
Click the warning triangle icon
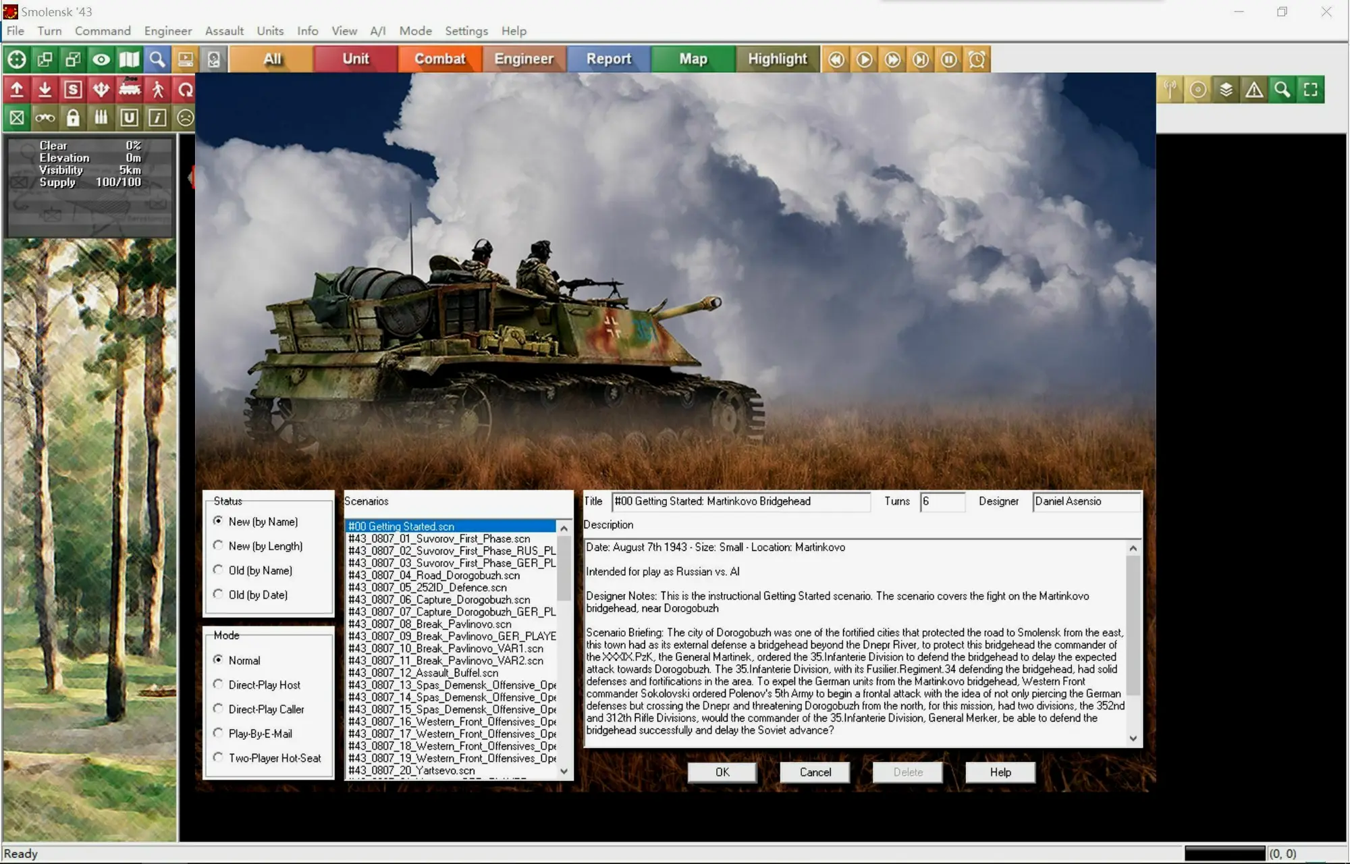pos(1254,90)
